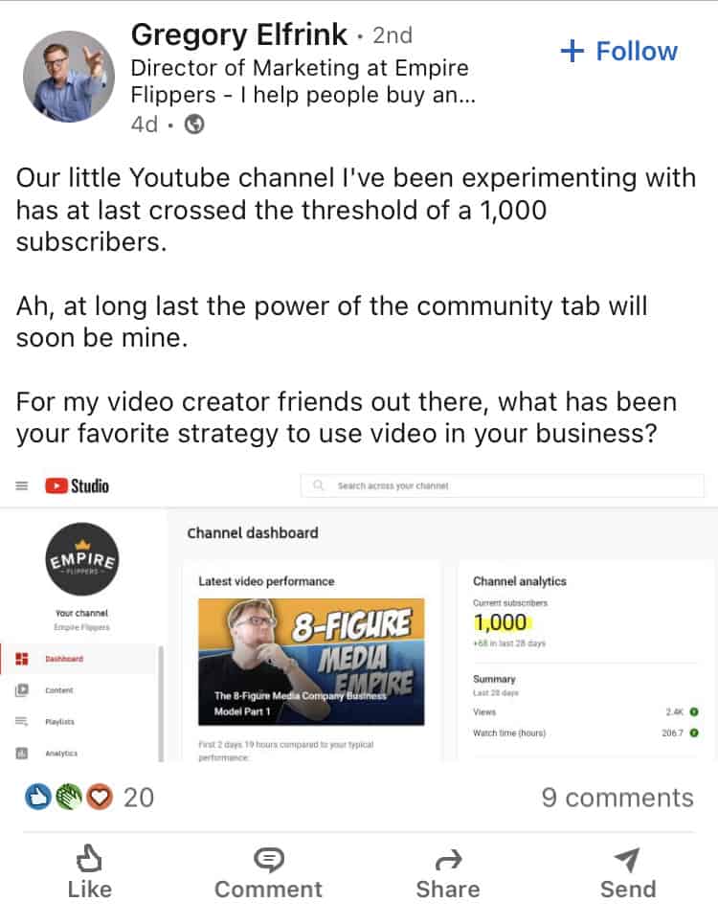View the 20 reactions list
Viewport: 718px width, 924px height.
(90, 798)
